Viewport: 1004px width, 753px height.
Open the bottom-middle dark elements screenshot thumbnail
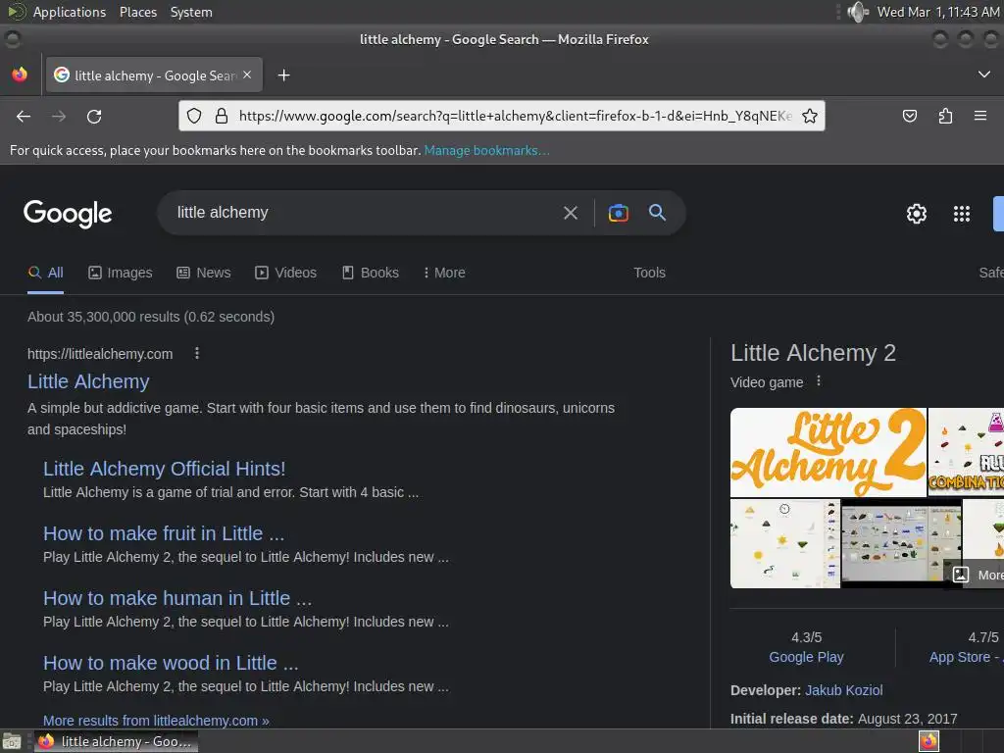pyautogui.click(x=901, y=543)
